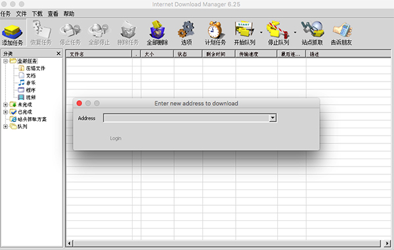Click the Login label in dialog
Screen dimensions: 394x250
pyautogui.click(x=116, y=138)
